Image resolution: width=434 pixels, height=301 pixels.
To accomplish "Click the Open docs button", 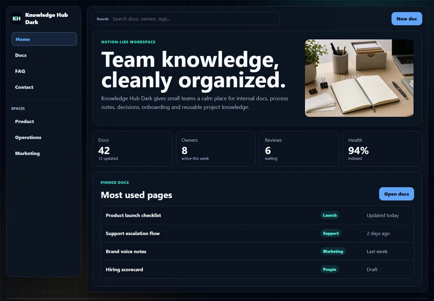I will [x=396, y=194].
